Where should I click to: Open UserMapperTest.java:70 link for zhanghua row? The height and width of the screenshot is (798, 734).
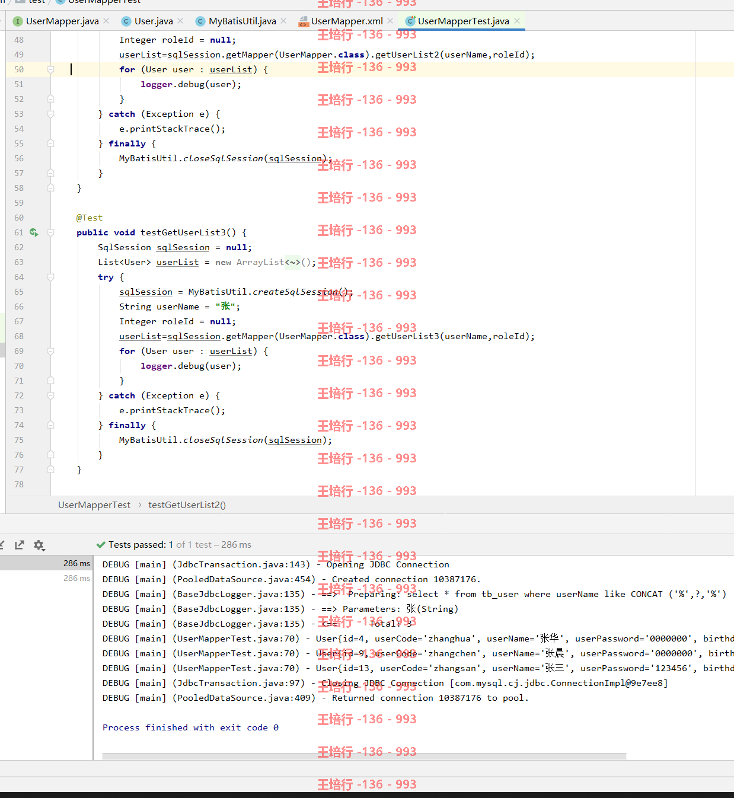[x=236, y=639]
